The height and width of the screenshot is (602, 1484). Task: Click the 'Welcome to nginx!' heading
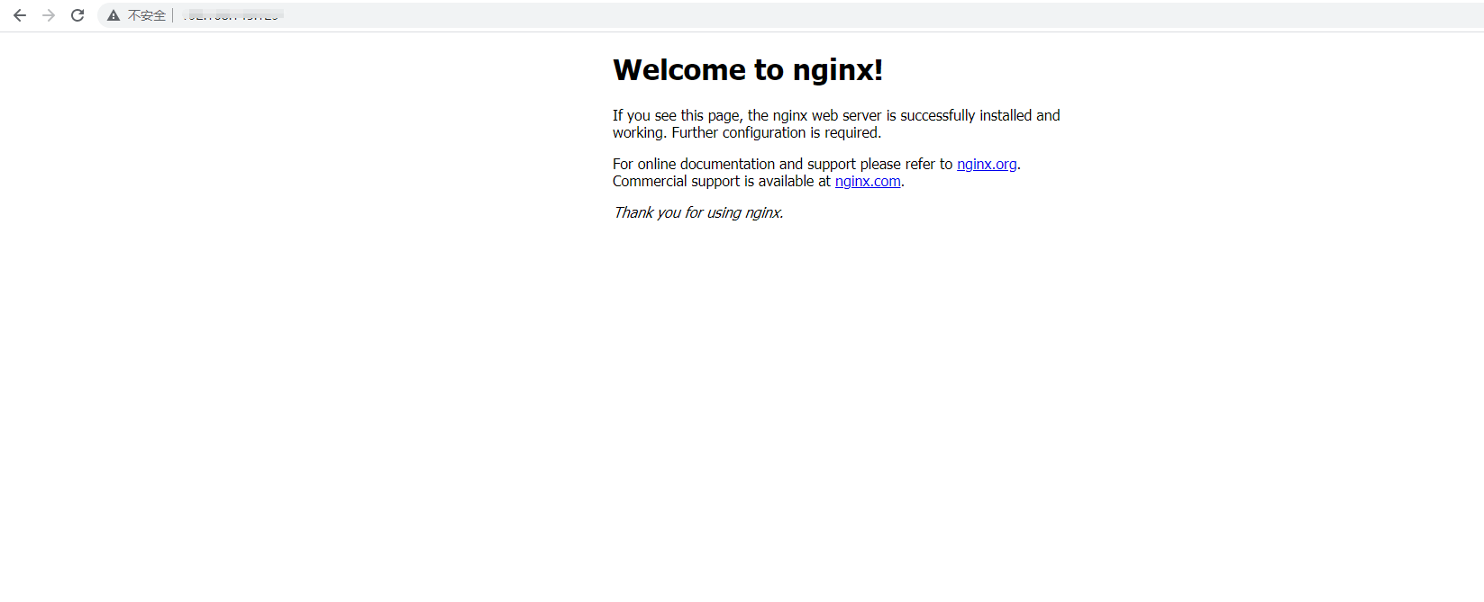(x=748, y=70)
